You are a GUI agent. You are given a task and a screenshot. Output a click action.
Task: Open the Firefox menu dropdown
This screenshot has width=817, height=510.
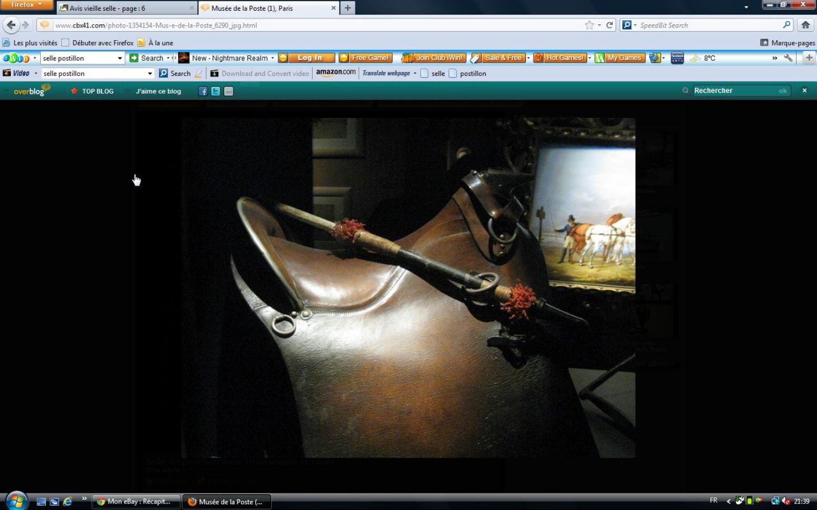pos(26,4)
